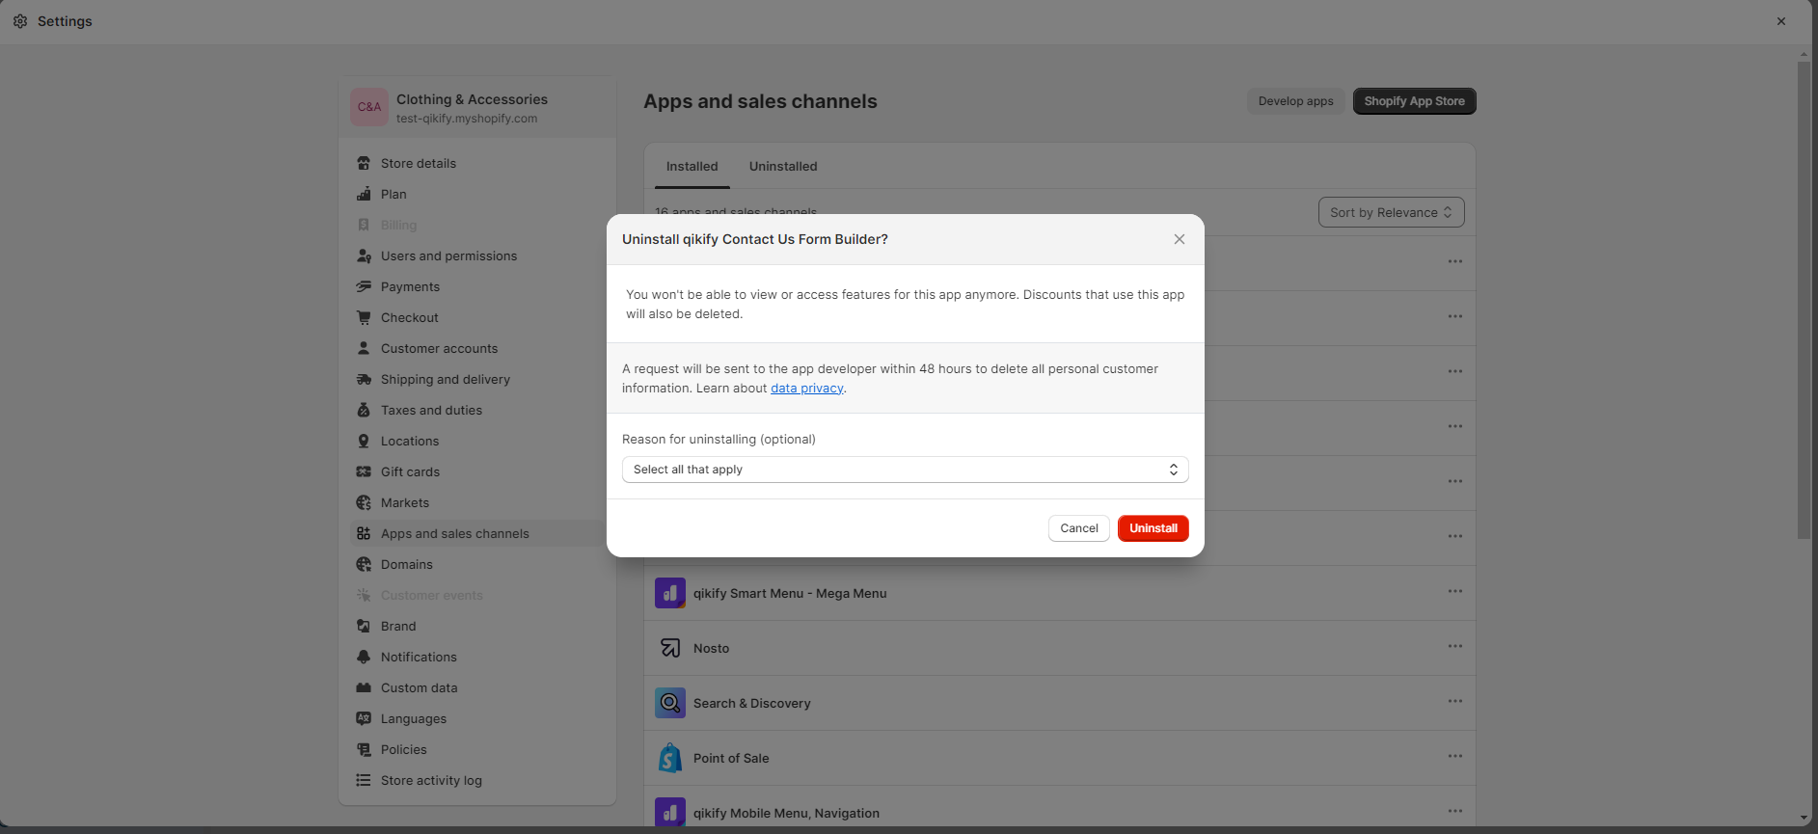Click the Markets globe icon
The width and height of the screenshot is (1818, 834).
click(x=364, y=502)
